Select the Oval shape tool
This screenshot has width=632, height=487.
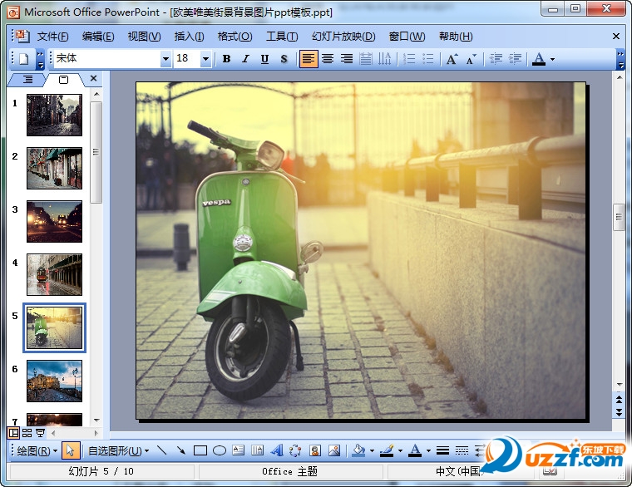pos(220,450)
